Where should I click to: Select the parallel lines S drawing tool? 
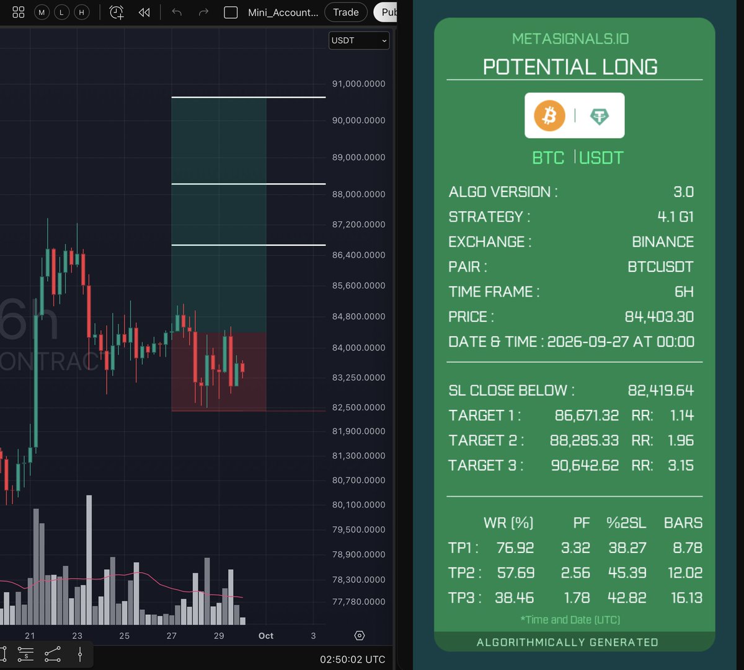point(25,653)
